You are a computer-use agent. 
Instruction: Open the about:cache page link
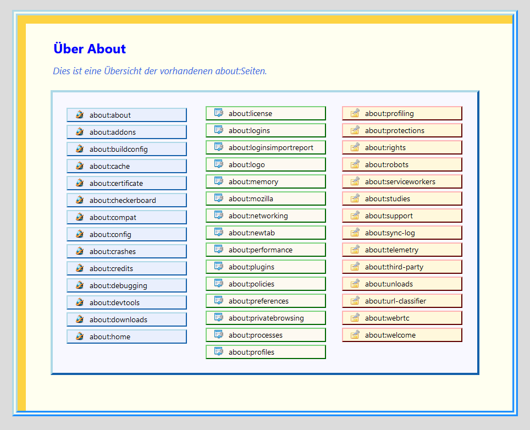110,166
